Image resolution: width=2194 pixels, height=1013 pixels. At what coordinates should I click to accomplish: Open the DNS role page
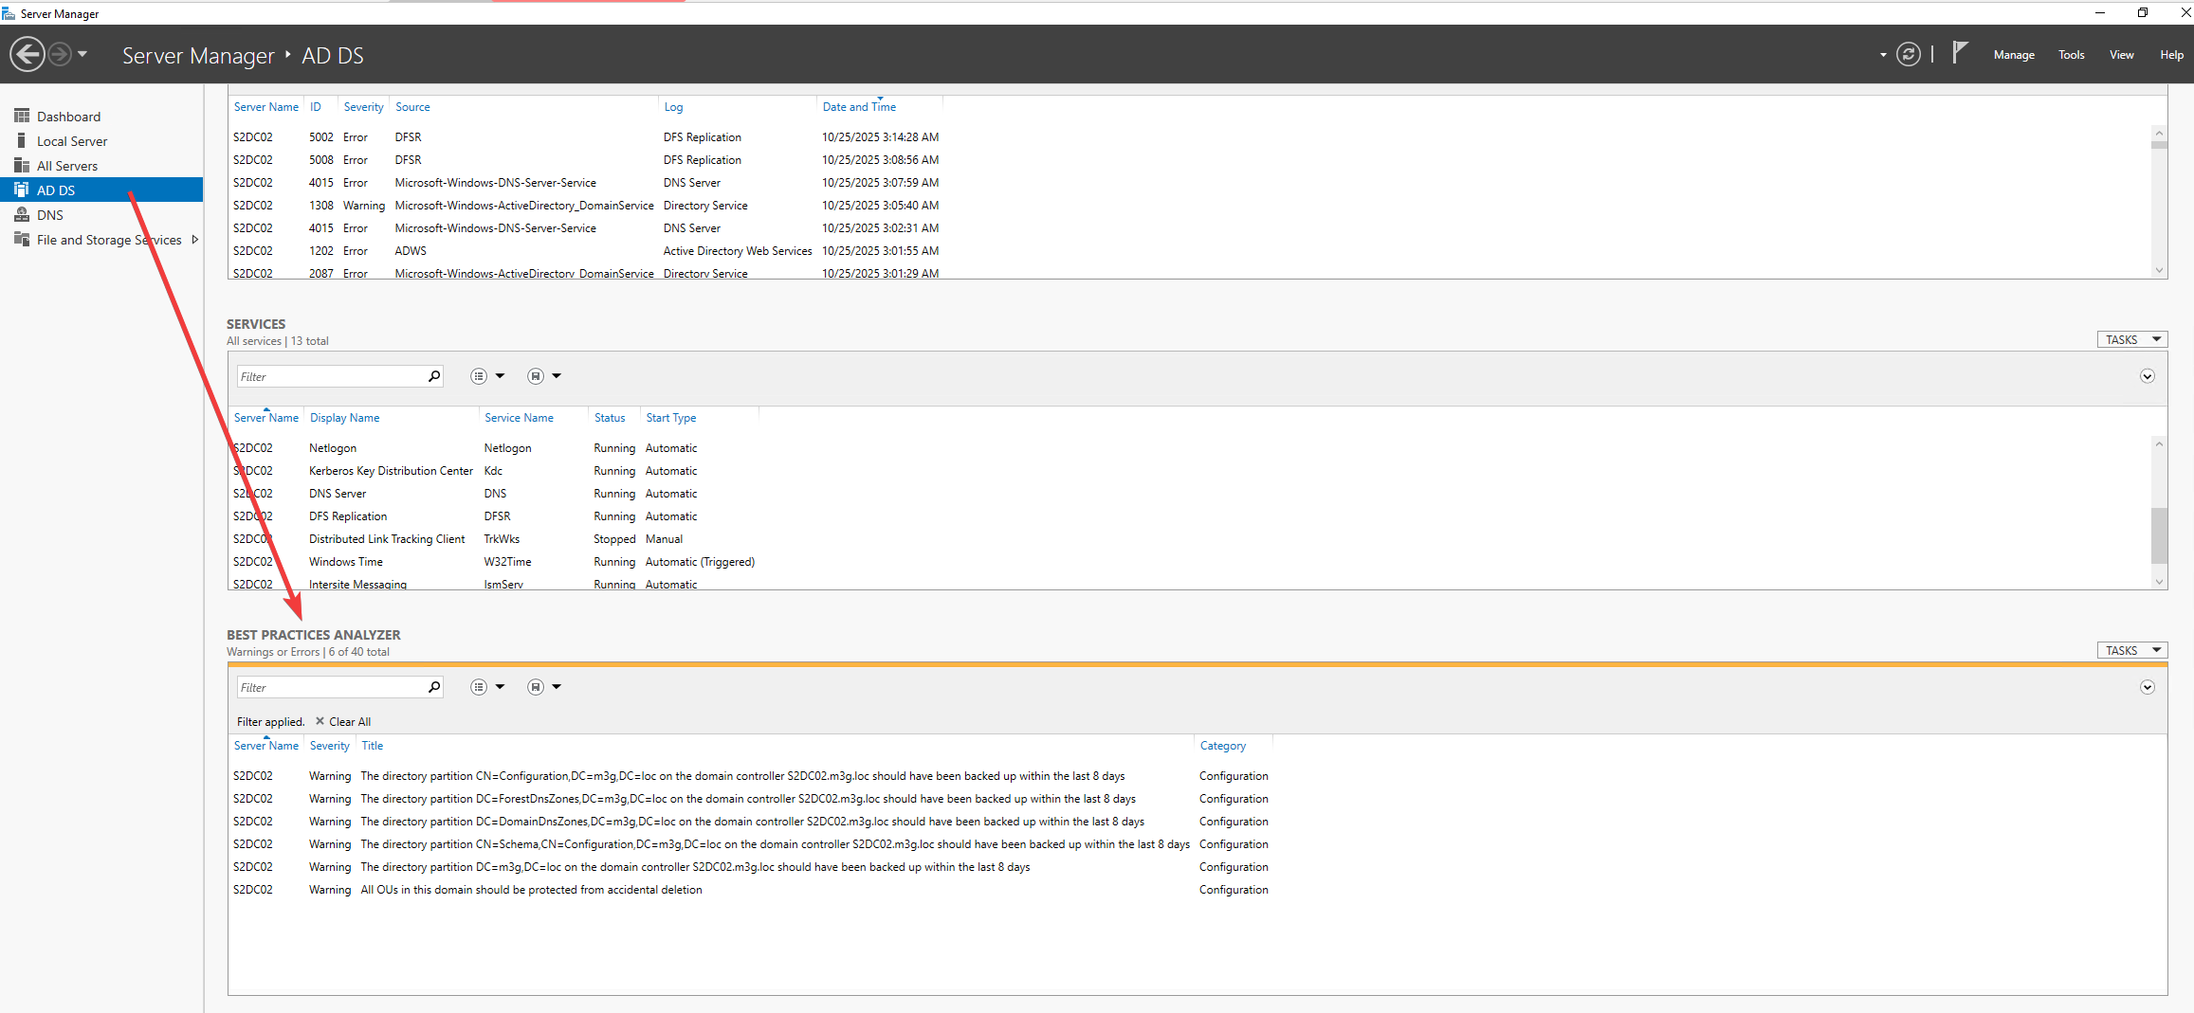tap(50, 215)
